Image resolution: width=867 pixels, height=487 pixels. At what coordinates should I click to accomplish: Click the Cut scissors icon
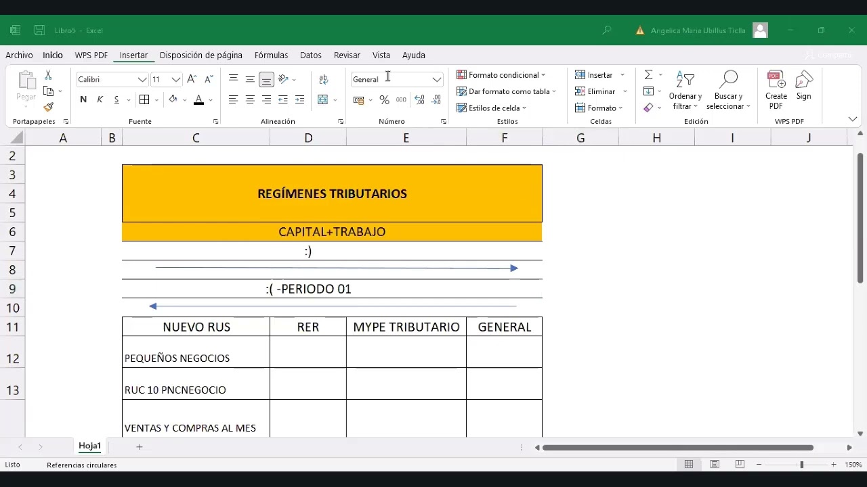pos(48,75)
